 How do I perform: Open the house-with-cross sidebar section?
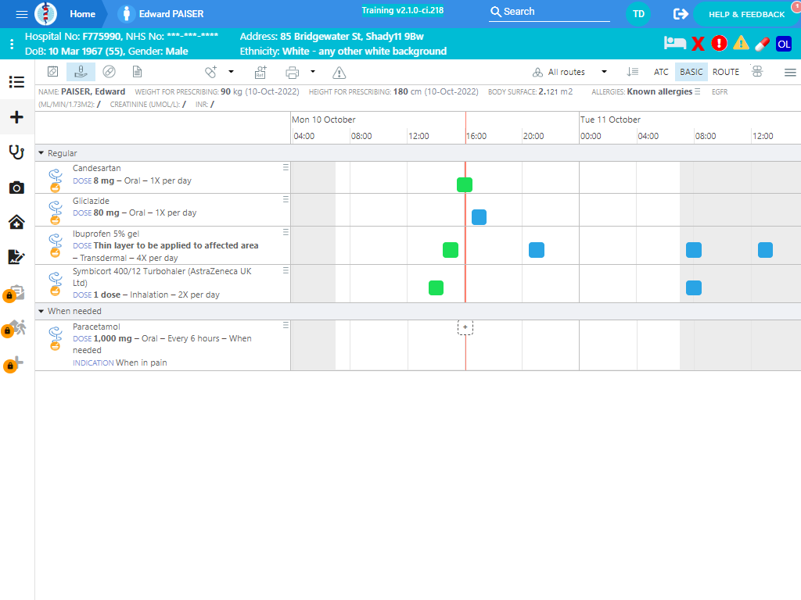click(16, 222)
